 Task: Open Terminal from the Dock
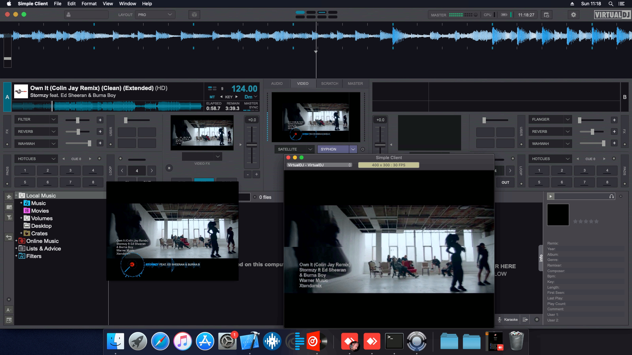[394, 341]
